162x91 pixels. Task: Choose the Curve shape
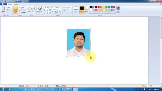48,8
